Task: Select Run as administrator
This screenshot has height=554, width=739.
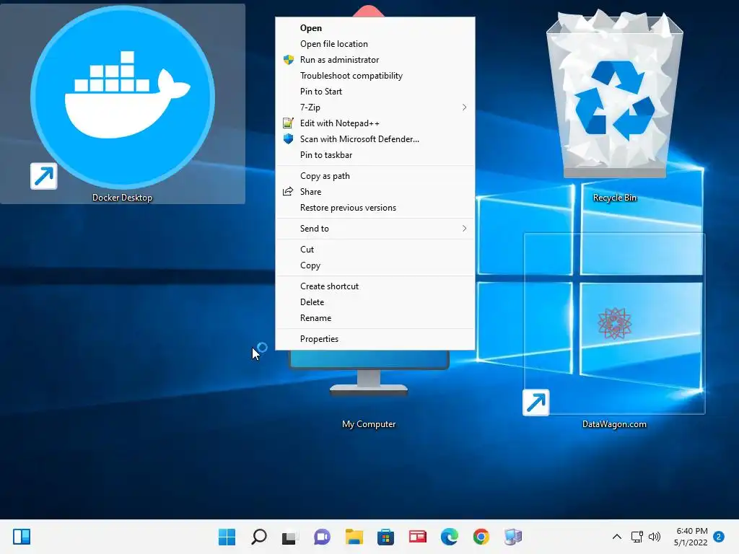Action: point(375,60)
